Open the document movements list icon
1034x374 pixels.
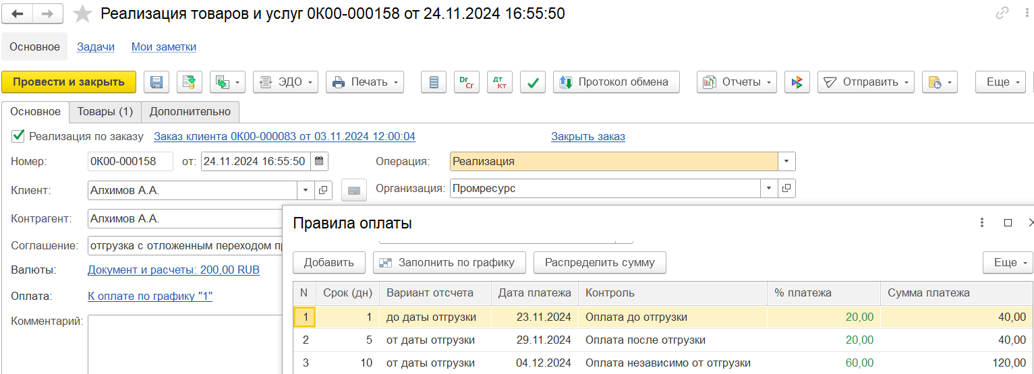pyautogui.click(x=434, y=82)
